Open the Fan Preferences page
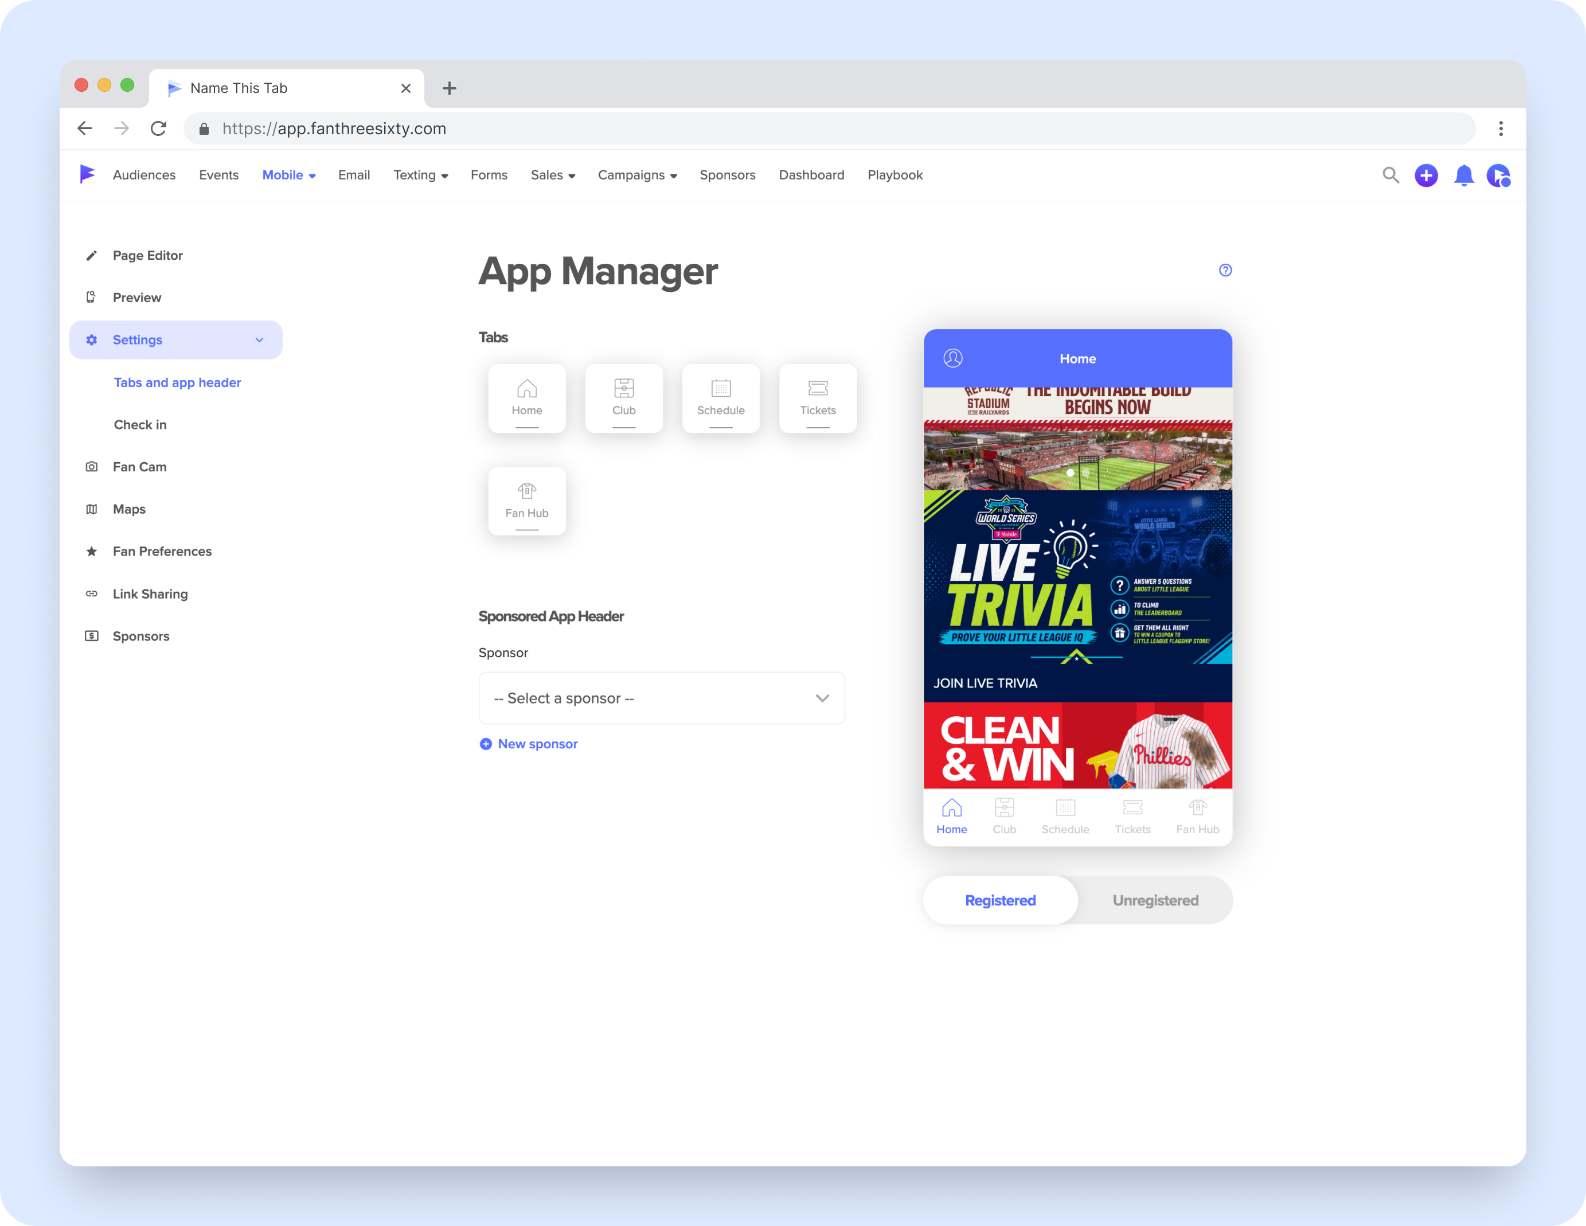Image resolution: width=1586 pixels, height=1226 pixels. (162, 551)
